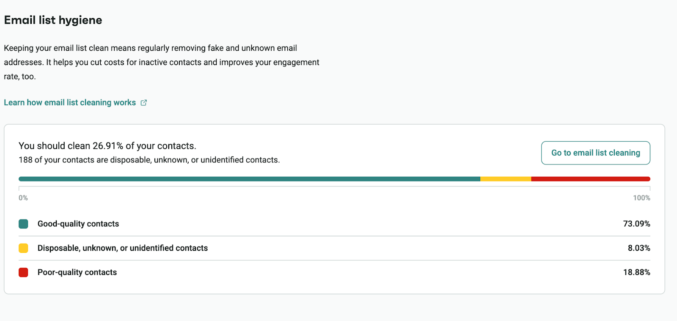
Task: Click the 'Email list hygiene' heading
Action: tap(53, 20)
